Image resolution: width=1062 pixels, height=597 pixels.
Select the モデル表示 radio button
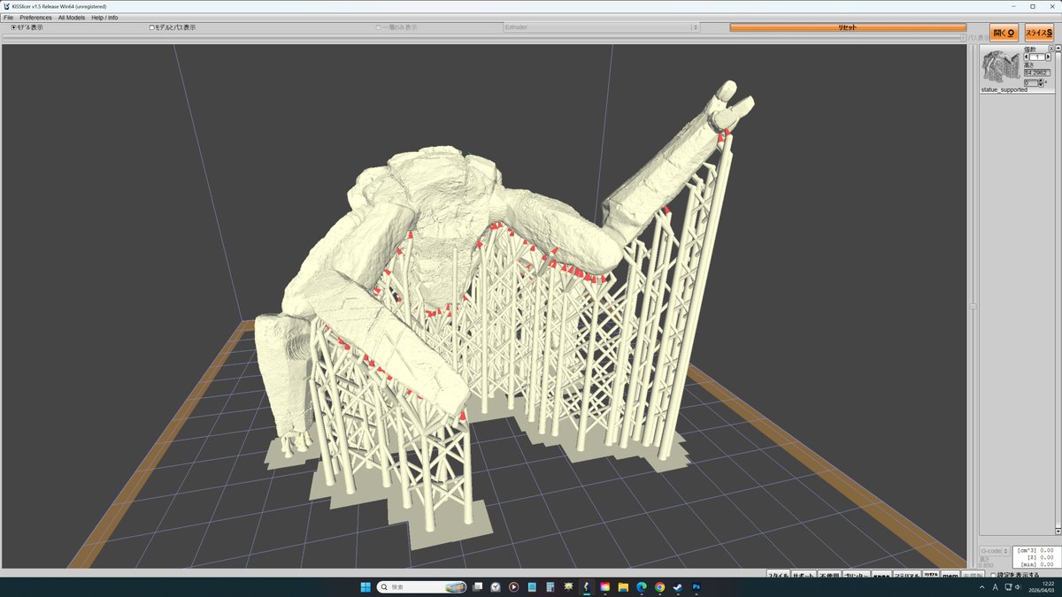pos(13,27)
